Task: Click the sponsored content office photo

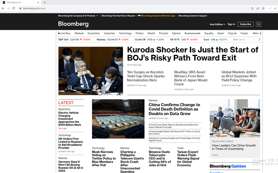Action: (x=235, y=118)
